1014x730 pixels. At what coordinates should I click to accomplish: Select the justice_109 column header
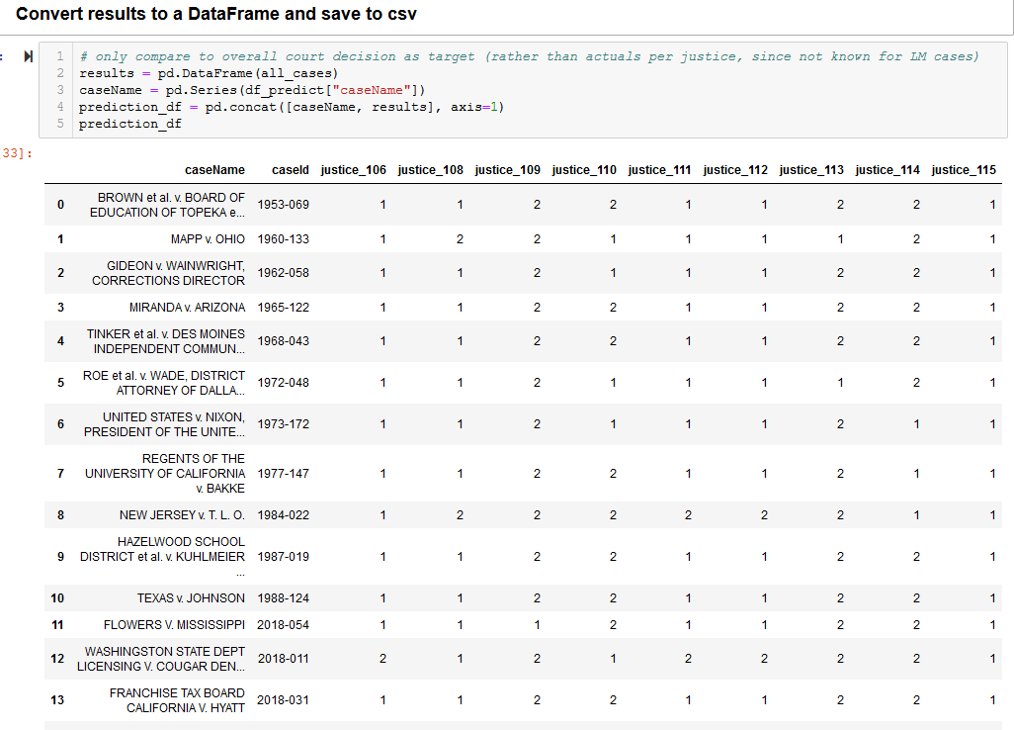pos(508,169)
